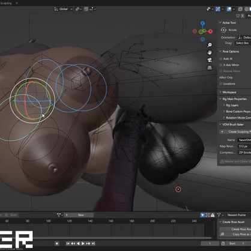The image size is (251, 251).
Task: Switch to the Sculpting workspace tab
Action: click(6, 3)
